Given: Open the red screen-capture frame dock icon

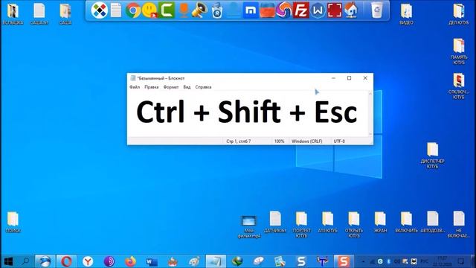Looking at the screenshot, I should click(335, 10).
